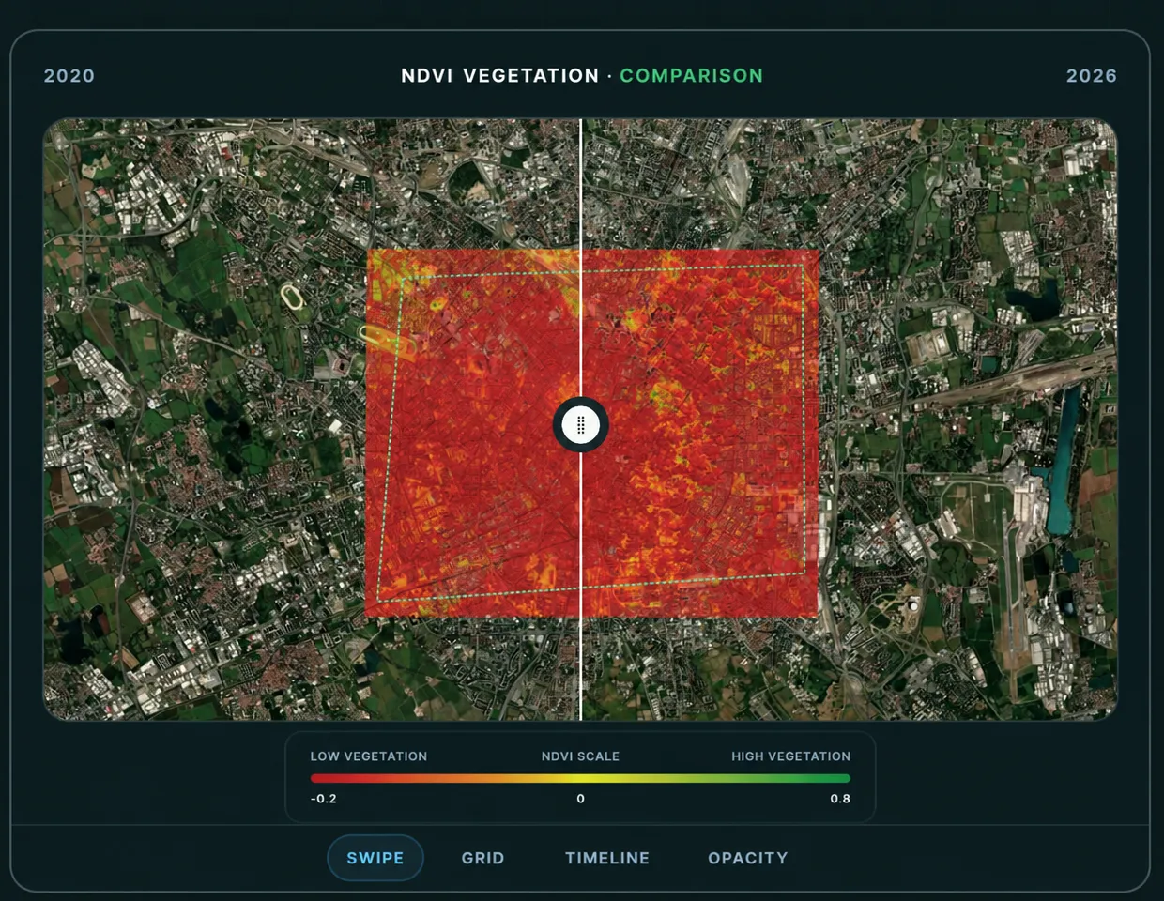Click the red NDVI overlay on 2026 side

coord(700,433)
